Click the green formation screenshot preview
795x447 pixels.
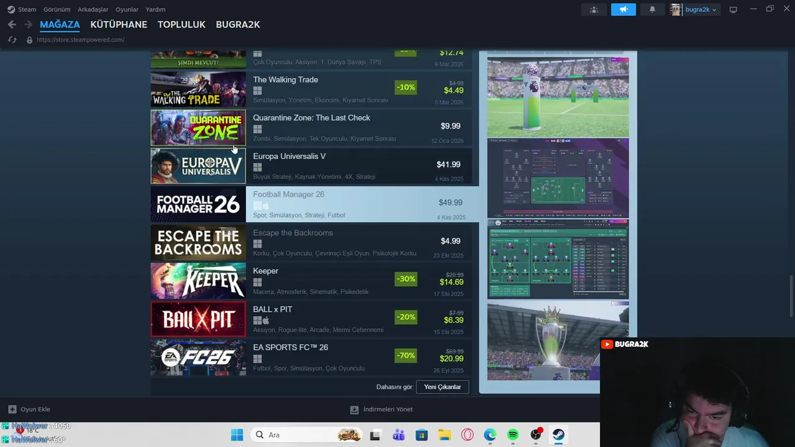tap(558, 259)
